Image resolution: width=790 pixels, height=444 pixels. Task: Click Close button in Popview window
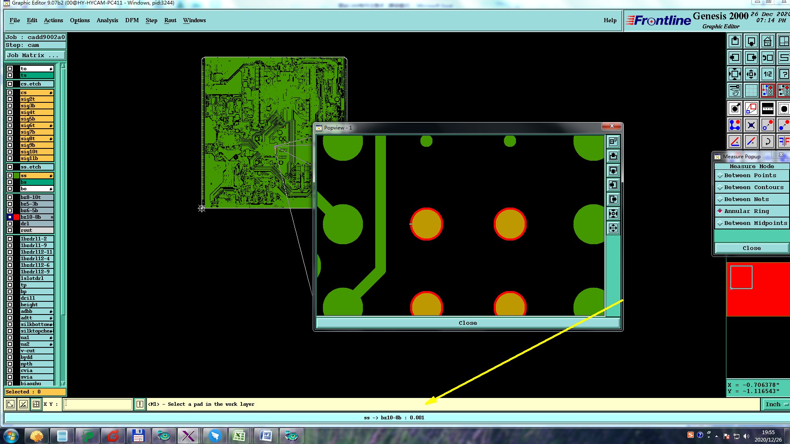coord(467,323)
